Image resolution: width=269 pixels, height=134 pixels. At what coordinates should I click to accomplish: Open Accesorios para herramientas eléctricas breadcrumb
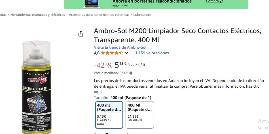click(x=99, y=15)
